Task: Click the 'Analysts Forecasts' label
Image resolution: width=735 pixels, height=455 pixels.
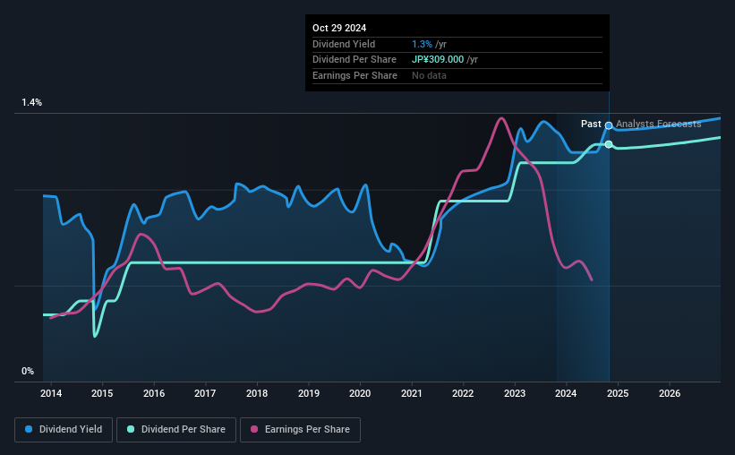Action: click(x=659, y=124)
